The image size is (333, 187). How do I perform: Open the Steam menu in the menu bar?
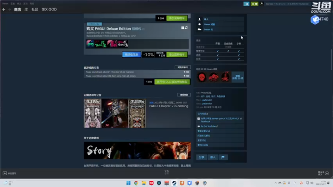click(5, 4)
